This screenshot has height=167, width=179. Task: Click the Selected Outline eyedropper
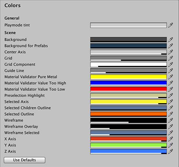(x=170, y=114)
